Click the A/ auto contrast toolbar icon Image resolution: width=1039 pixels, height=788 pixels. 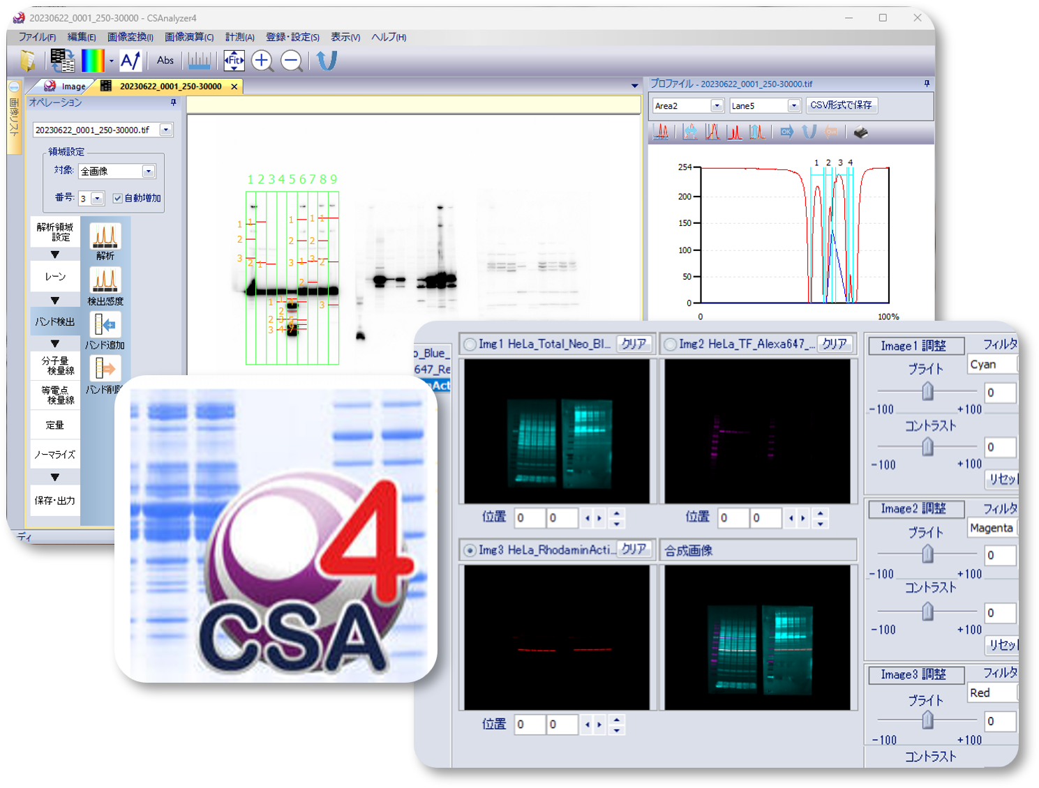130,61
